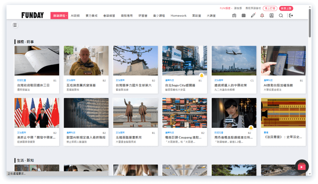Image resolution: width=318 pixels, height=184 pixels.
Task: Open the AI助教 menu item
Action: click(75, 16)
